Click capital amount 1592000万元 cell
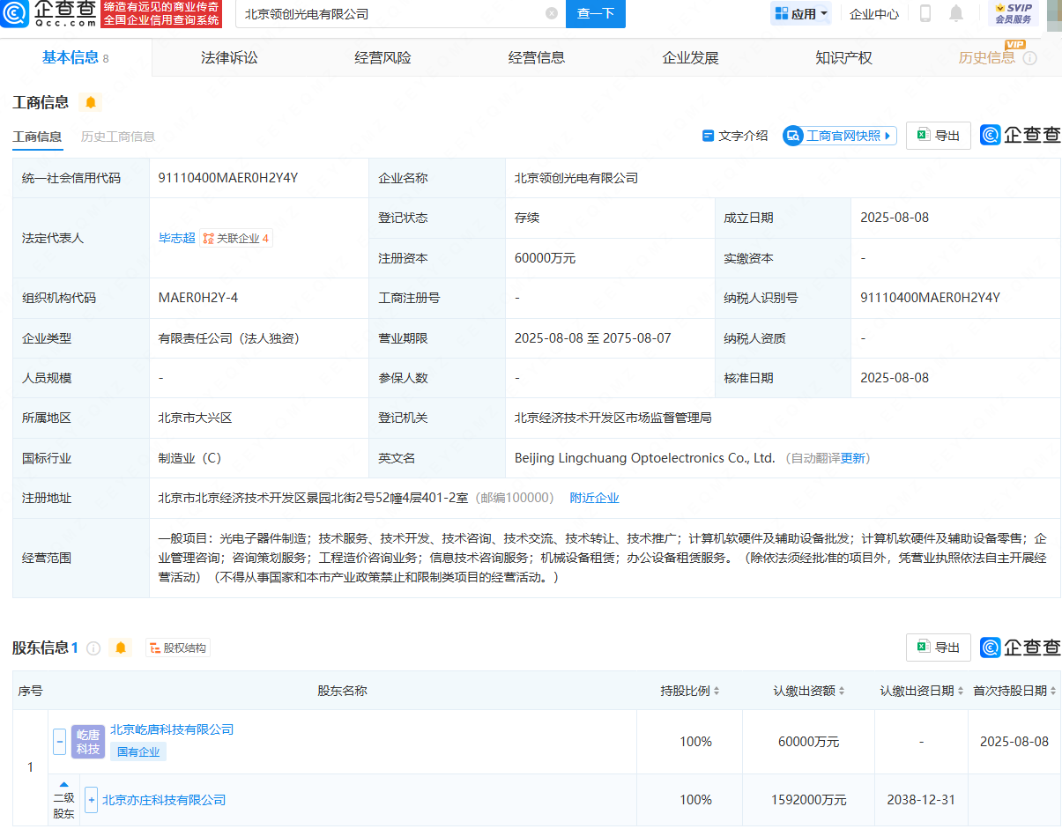The image size is (1062, 829). [808, 800]
